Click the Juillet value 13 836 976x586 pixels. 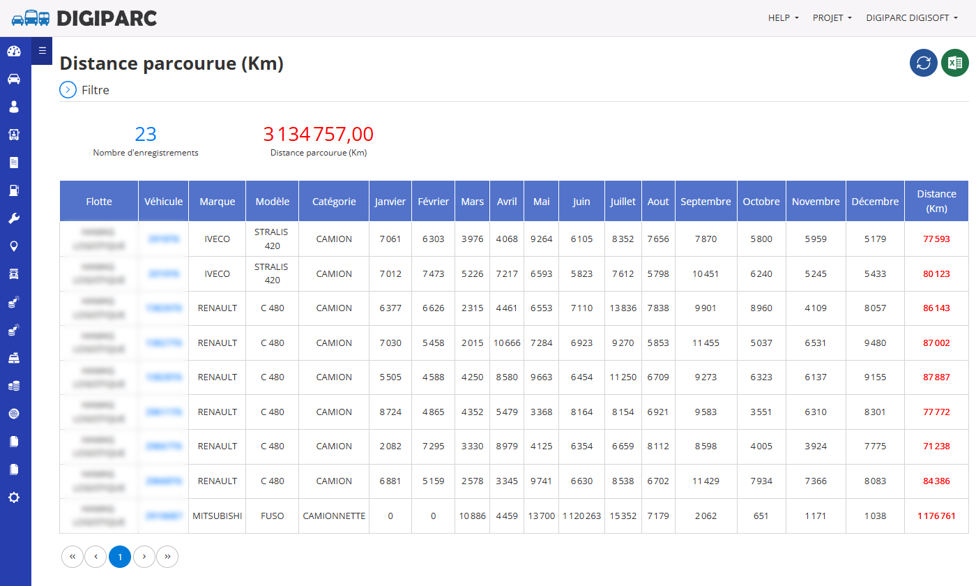click(x=623, y=308)
